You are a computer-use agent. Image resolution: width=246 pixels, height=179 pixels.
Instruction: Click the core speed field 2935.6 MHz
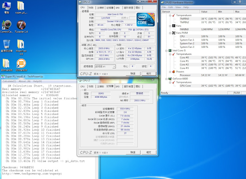[x=104, y=49]
